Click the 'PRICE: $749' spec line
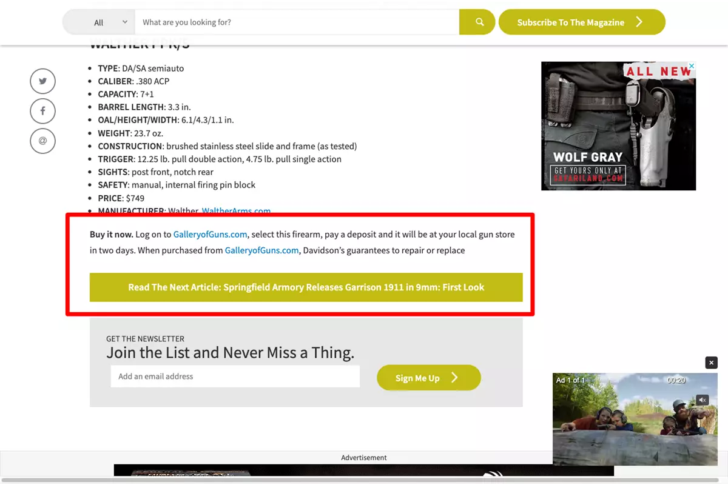 click(x=121, y=198)
